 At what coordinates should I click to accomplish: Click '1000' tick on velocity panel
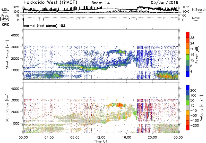[15, 123]
